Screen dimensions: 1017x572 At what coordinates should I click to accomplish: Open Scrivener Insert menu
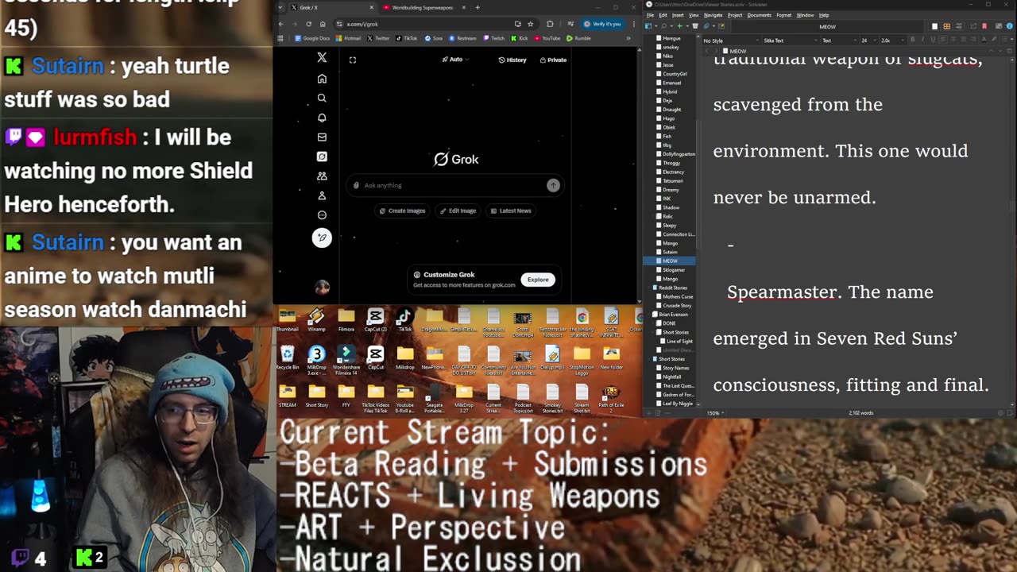(678, 15)
